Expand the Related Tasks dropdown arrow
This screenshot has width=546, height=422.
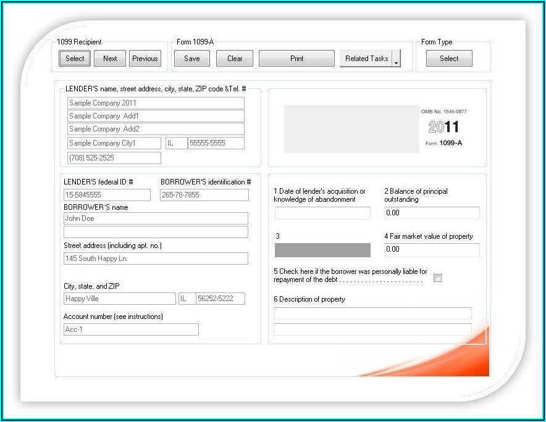[x=397, y=59]
